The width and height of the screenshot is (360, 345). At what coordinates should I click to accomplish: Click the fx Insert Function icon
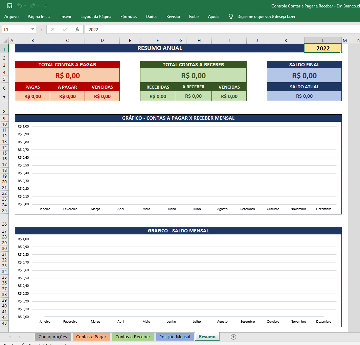pos(77,29)
